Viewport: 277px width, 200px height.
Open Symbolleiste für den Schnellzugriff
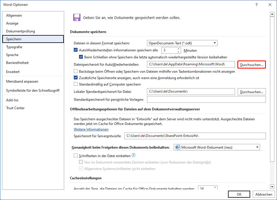pos(33,90)
